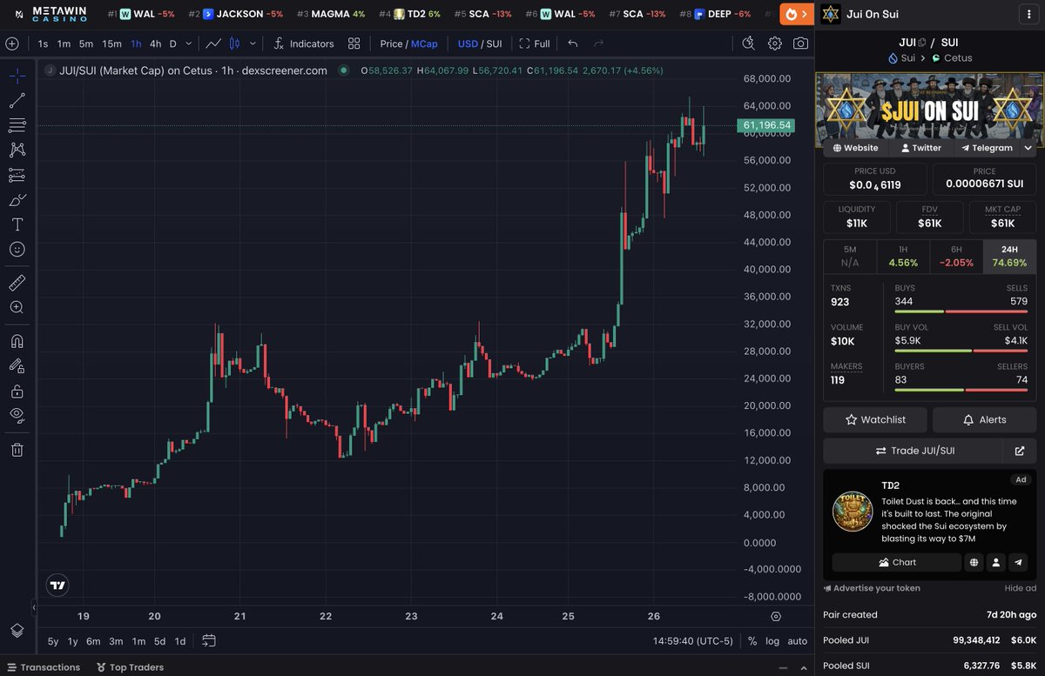Set chart range to 3m
1045x676 pixels.
[116, 641]
